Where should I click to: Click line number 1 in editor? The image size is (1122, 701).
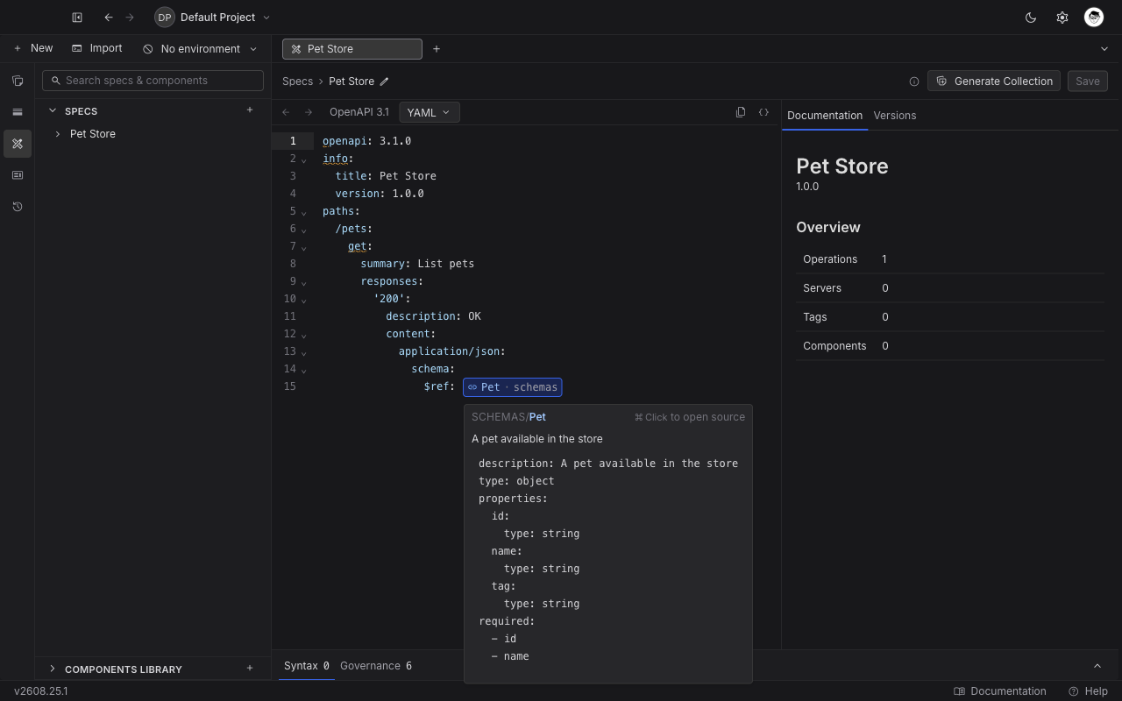click(x=293, y=141)
